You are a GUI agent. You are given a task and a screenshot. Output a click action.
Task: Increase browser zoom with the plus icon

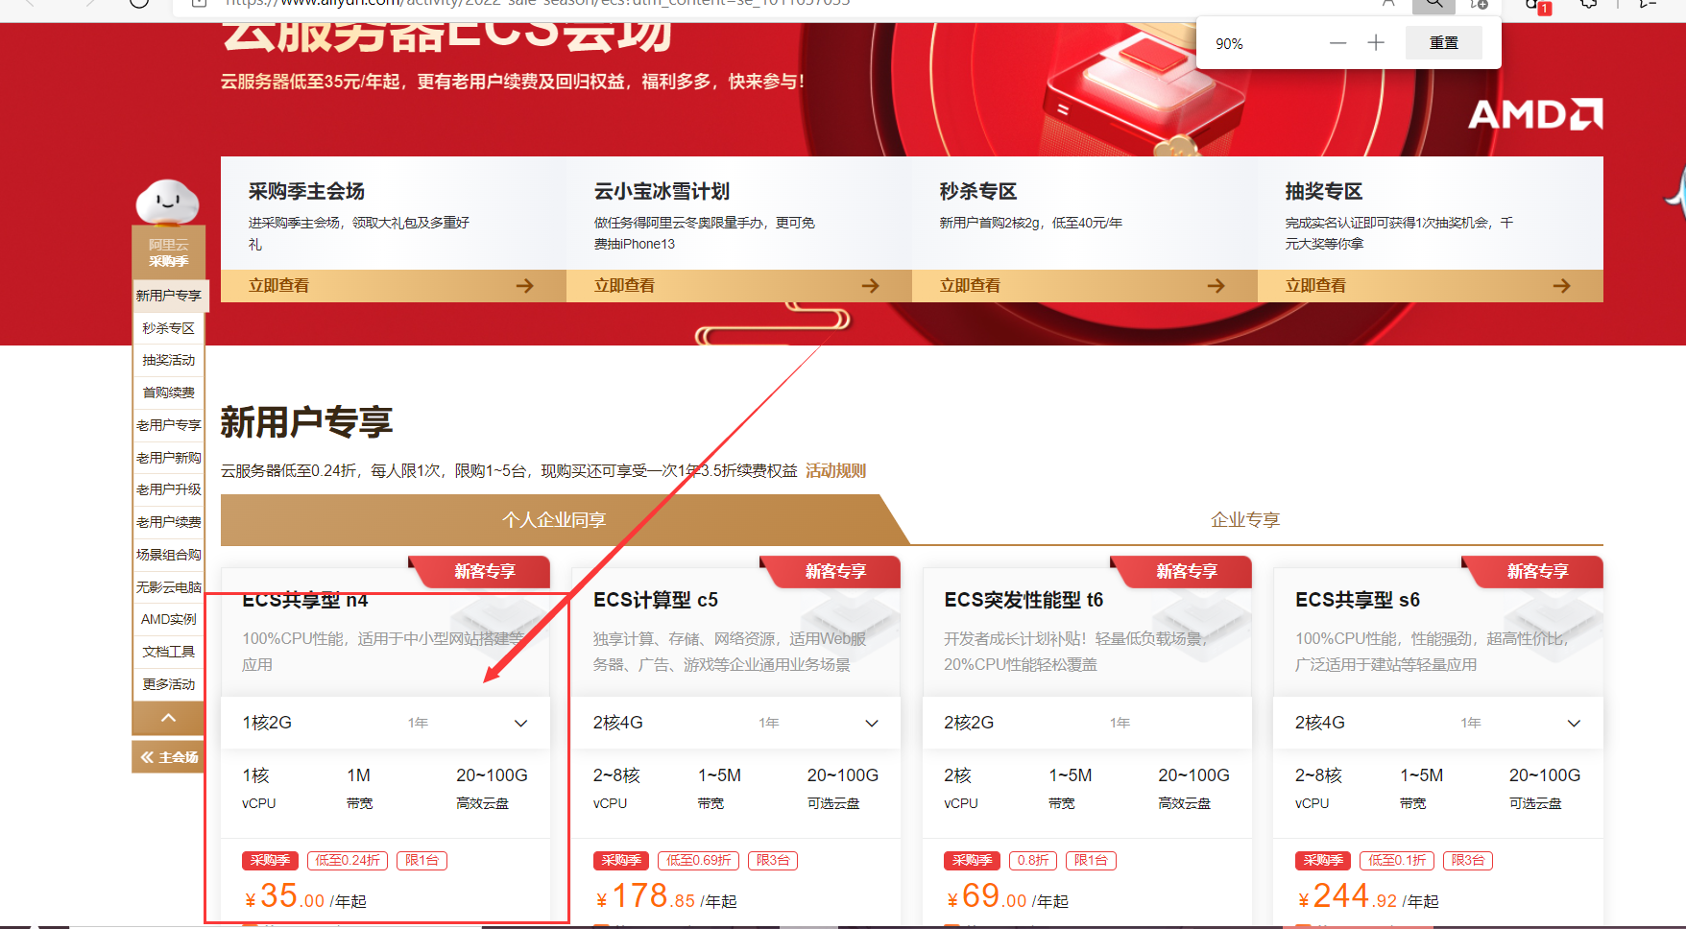[1376, 43]
